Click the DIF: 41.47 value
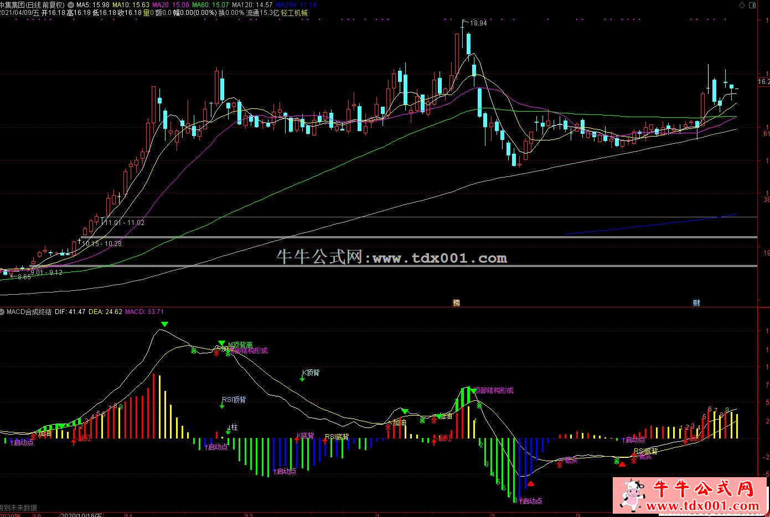This screenshot has height=517, width=770. 70,312
